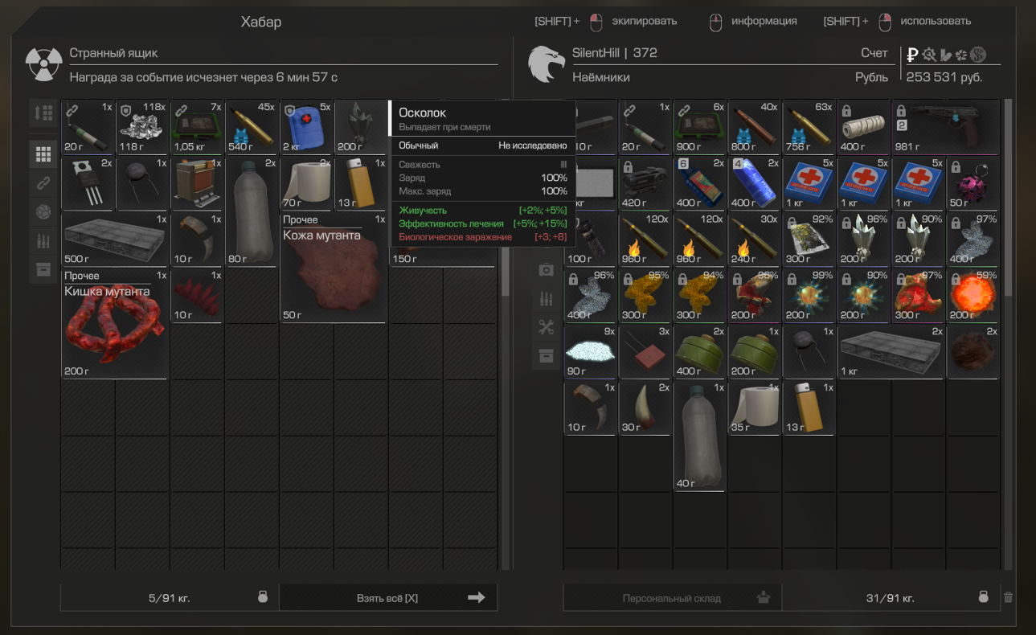Select the ruble currency icon
This screenshot has height=635, width=1036.
[x=912, y=55]
